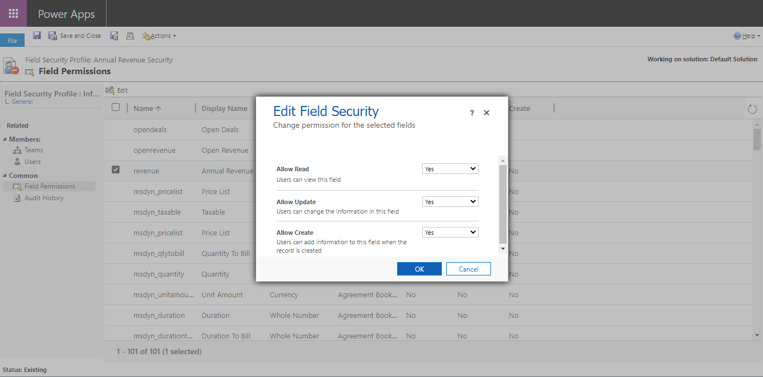
Task: Open the Allow Read dropdown
Action: [x=450, y=168]
